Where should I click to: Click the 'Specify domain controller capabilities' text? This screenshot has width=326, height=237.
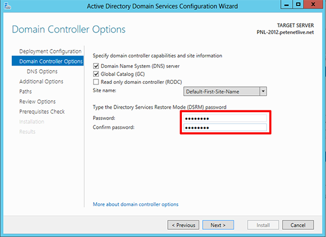(x=158, y=56)
